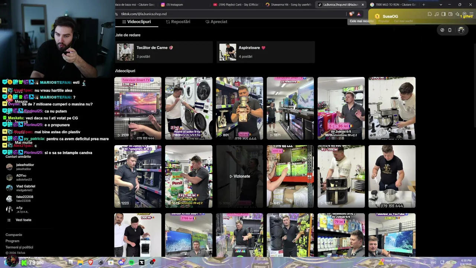
Task: Select the Apreciat profile tab
Action: [x=216, y=22]
